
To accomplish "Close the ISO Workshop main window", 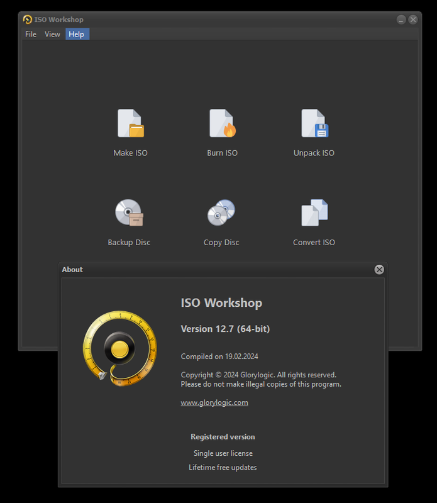I will (413, 19).
